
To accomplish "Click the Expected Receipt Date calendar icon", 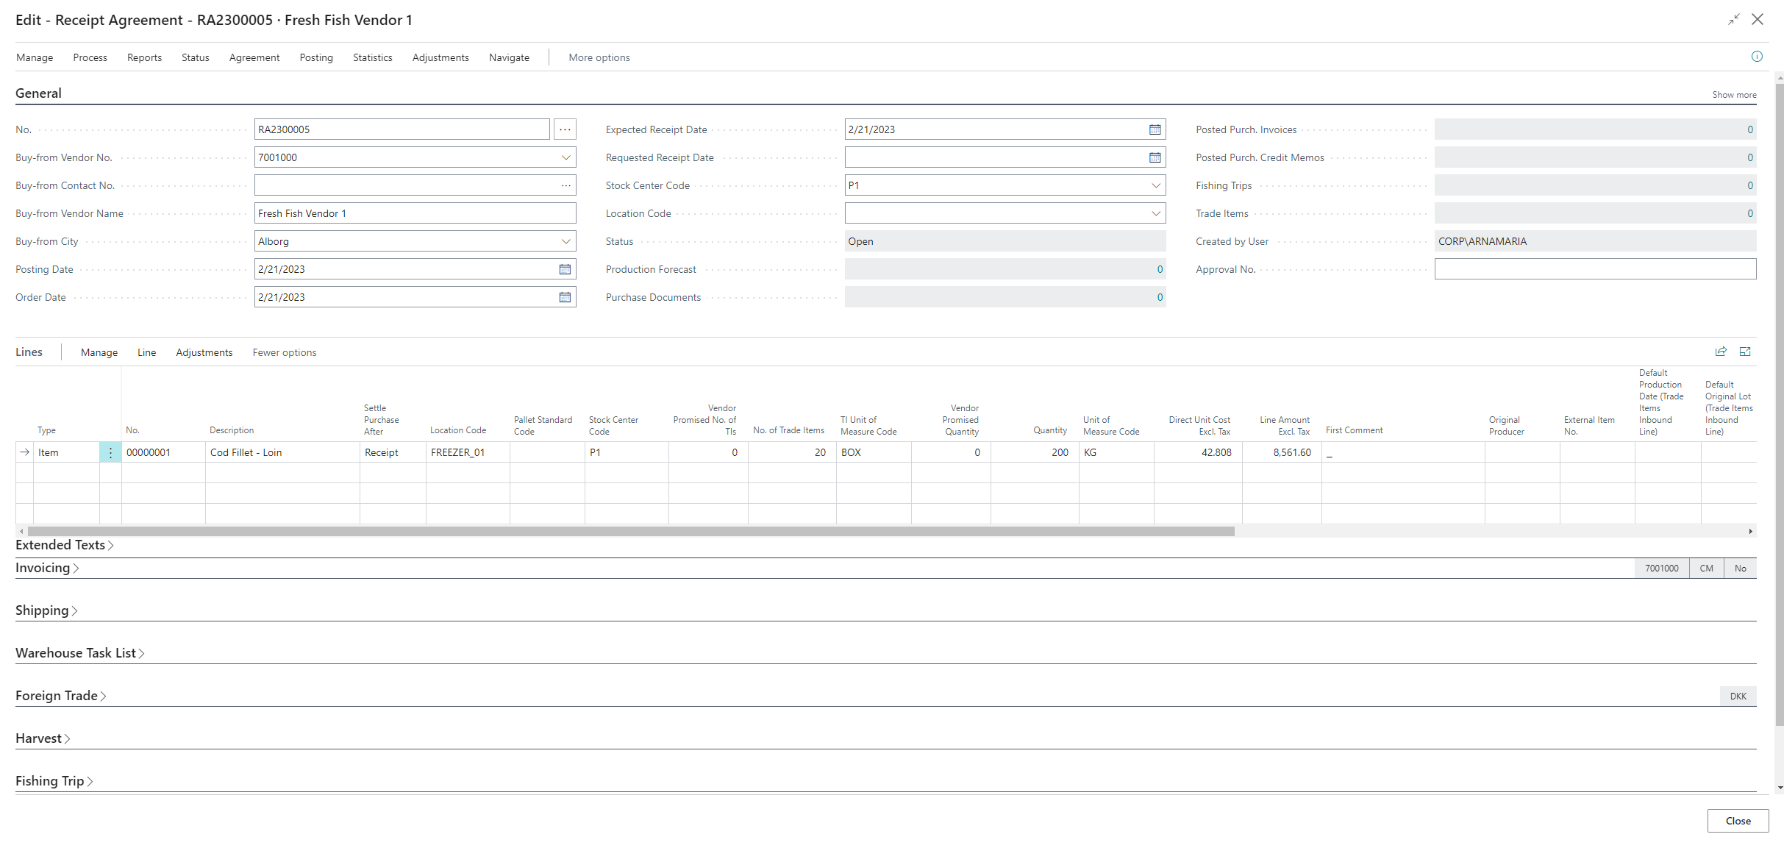I will (1155, 129).
